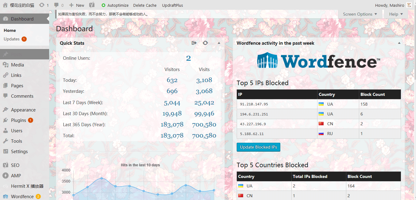Open the Settings menu
Viewport: 416px width, 200px height.
(x=25, y=151)
